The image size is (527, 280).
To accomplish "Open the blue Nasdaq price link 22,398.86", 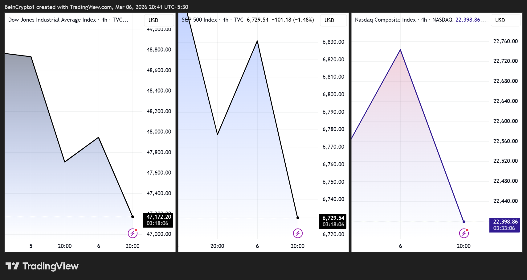I will 471,19.
